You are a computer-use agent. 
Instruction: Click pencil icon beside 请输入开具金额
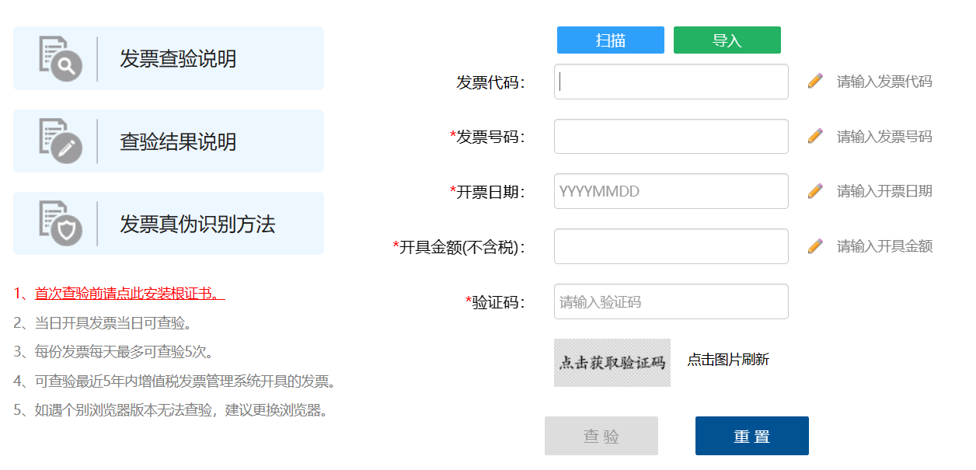815,245
